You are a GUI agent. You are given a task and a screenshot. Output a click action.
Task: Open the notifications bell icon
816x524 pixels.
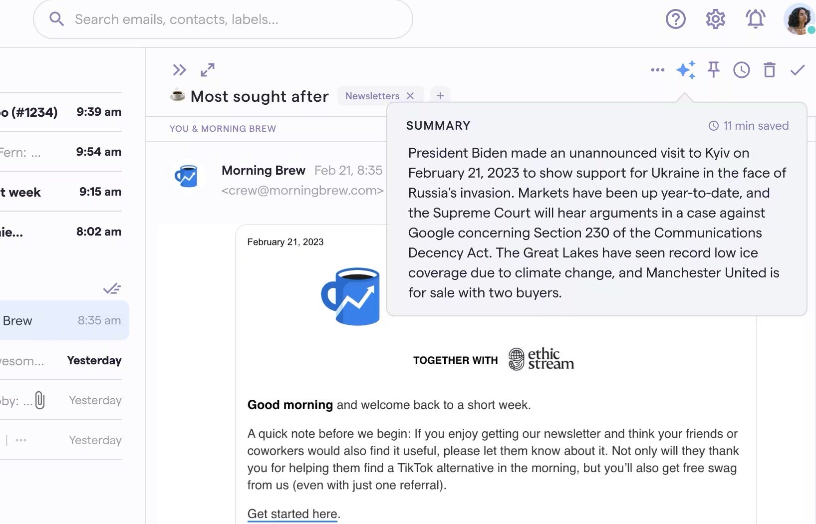tap(755, 19)
